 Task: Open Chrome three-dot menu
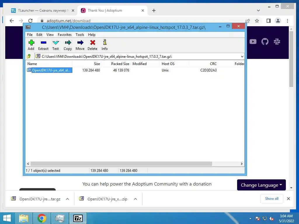coord(287,21)
